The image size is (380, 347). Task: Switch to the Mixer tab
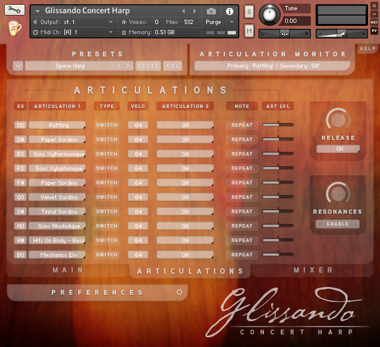(313, 270)
